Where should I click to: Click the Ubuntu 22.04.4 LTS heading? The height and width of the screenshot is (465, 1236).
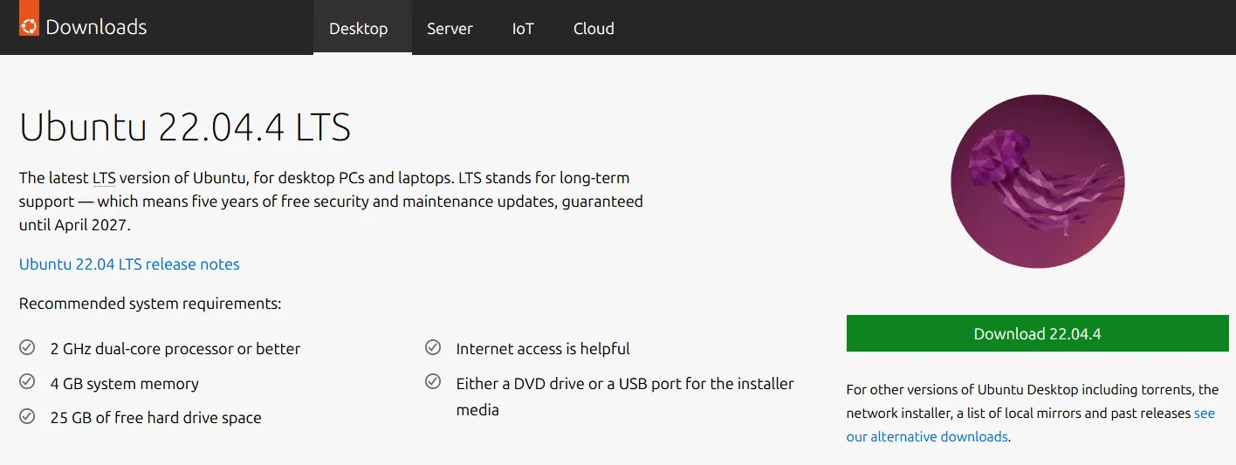pyautogui.click(x=185, y=127)
